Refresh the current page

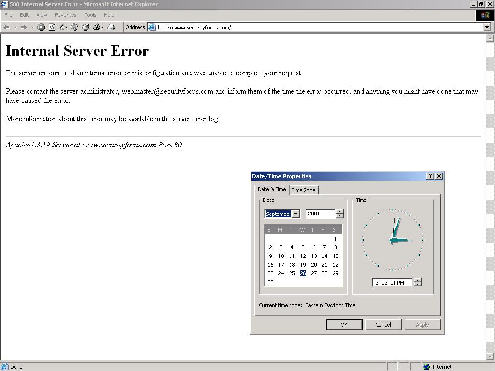52,27
